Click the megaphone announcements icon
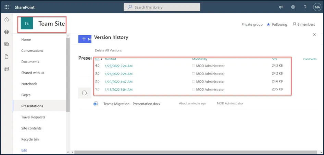 (x=281, y=7)
